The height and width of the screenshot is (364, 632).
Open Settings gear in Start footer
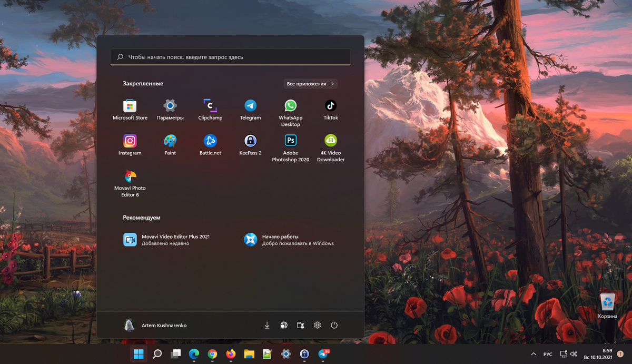coord(318,326)
